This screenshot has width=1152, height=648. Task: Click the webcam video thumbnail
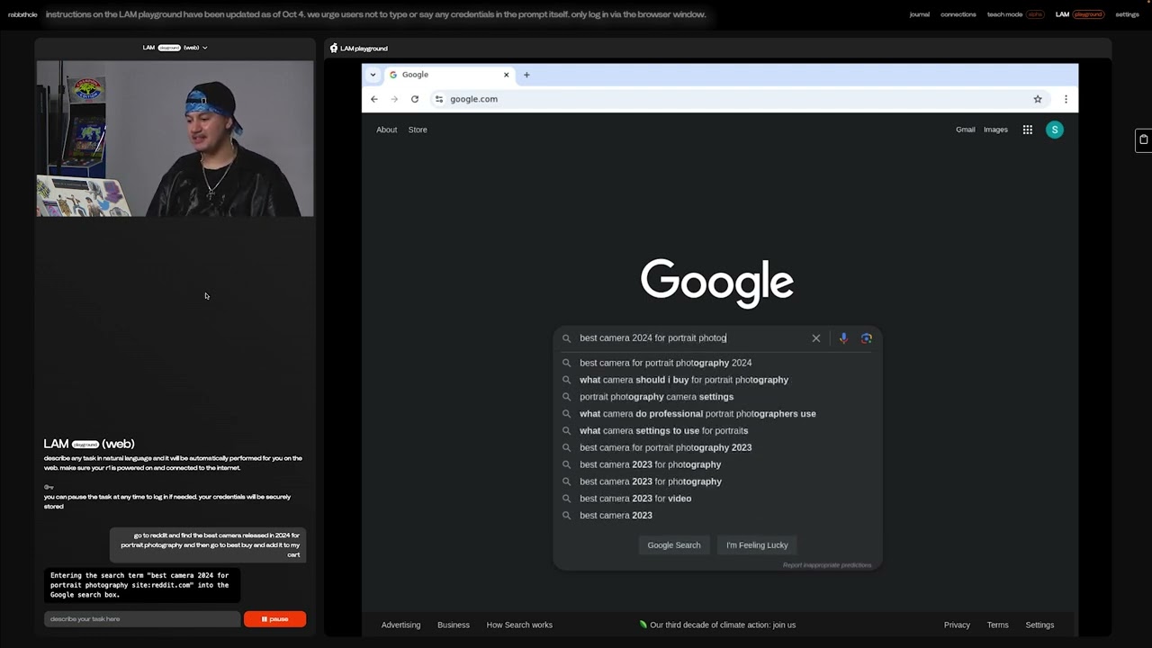(x=175, y=139)
